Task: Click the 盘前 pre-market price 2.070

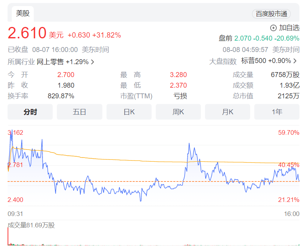Action: (x=243, y=38)
